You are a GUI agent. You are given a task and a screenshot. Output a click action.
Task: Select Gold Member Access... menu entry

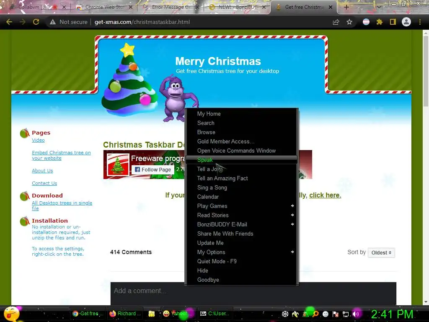[242, 141]
